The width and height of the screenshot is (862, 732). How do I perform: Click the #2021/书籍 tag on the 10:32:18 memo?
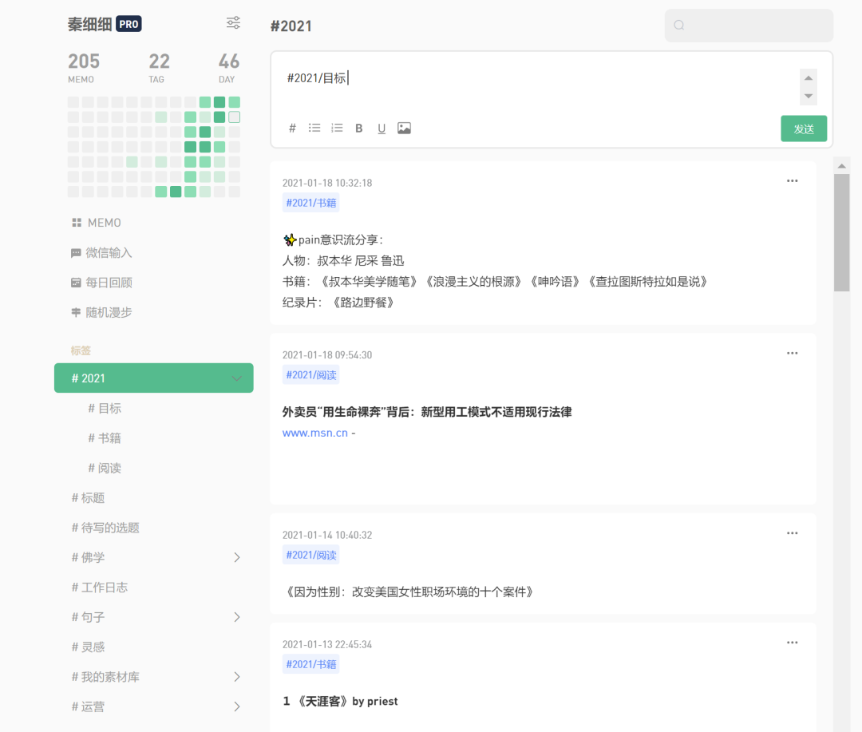click(311, 203)
